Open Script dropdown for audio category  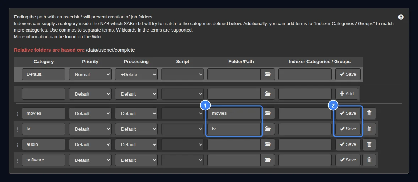[x=182, y=144]
